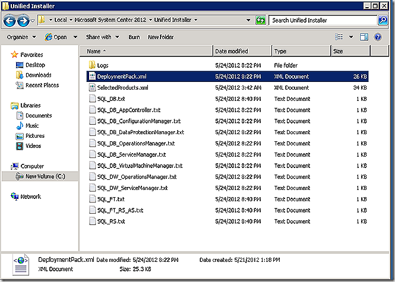This screenshot has width=395, height=282.
Task: Click the search magnifier icon
Action: pos(383,20)
